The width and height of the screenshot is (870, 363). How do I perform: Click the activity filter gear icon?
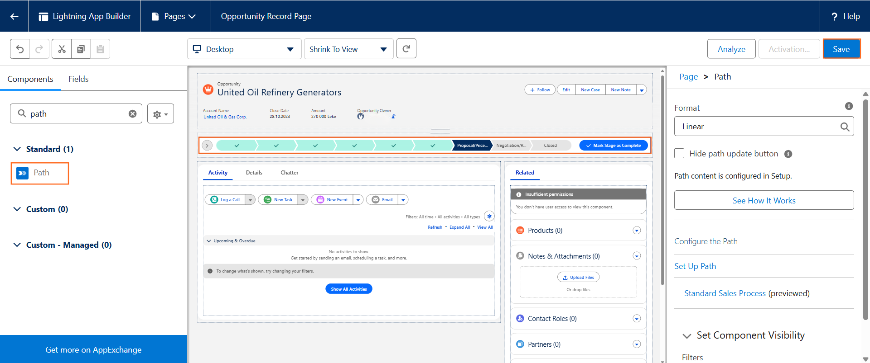point(489,216)
